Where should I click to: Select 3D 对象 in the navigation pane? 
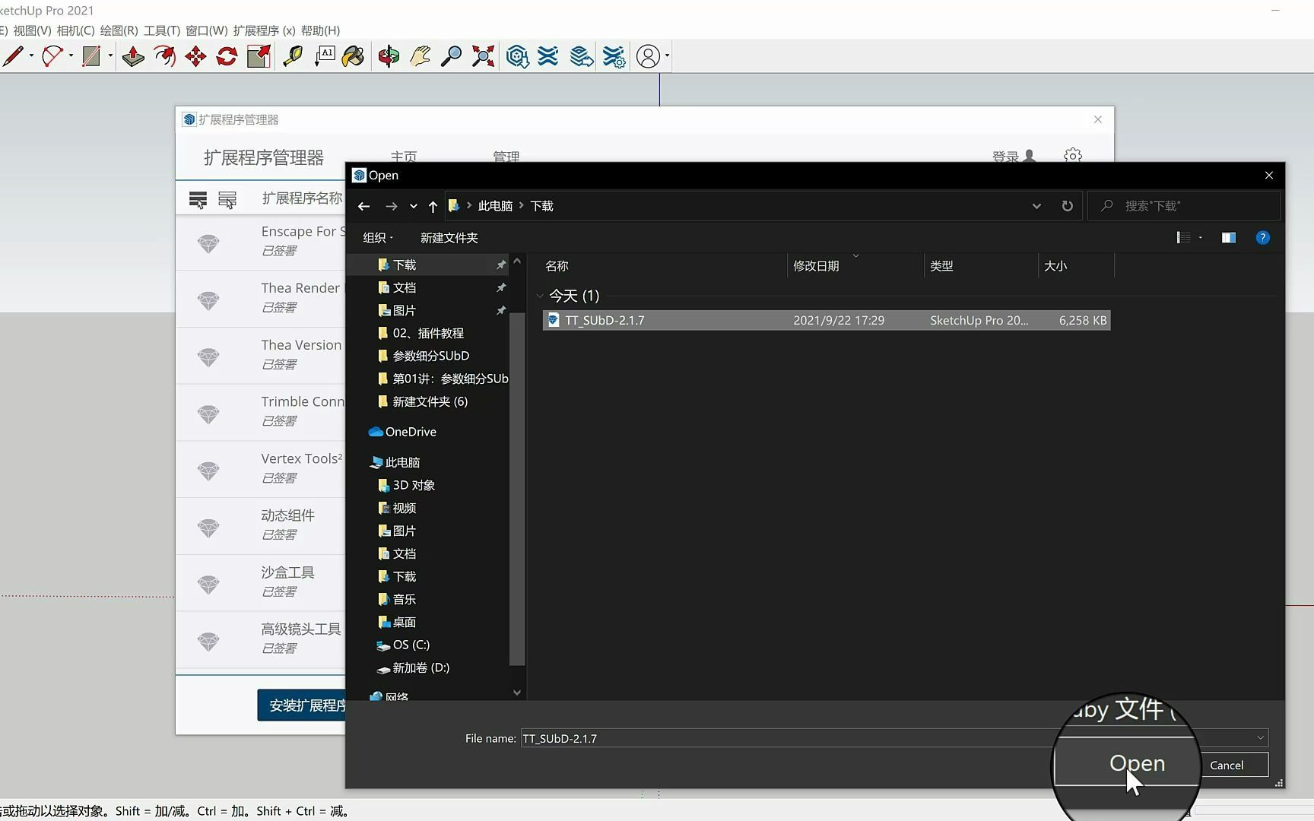(406, 485)
